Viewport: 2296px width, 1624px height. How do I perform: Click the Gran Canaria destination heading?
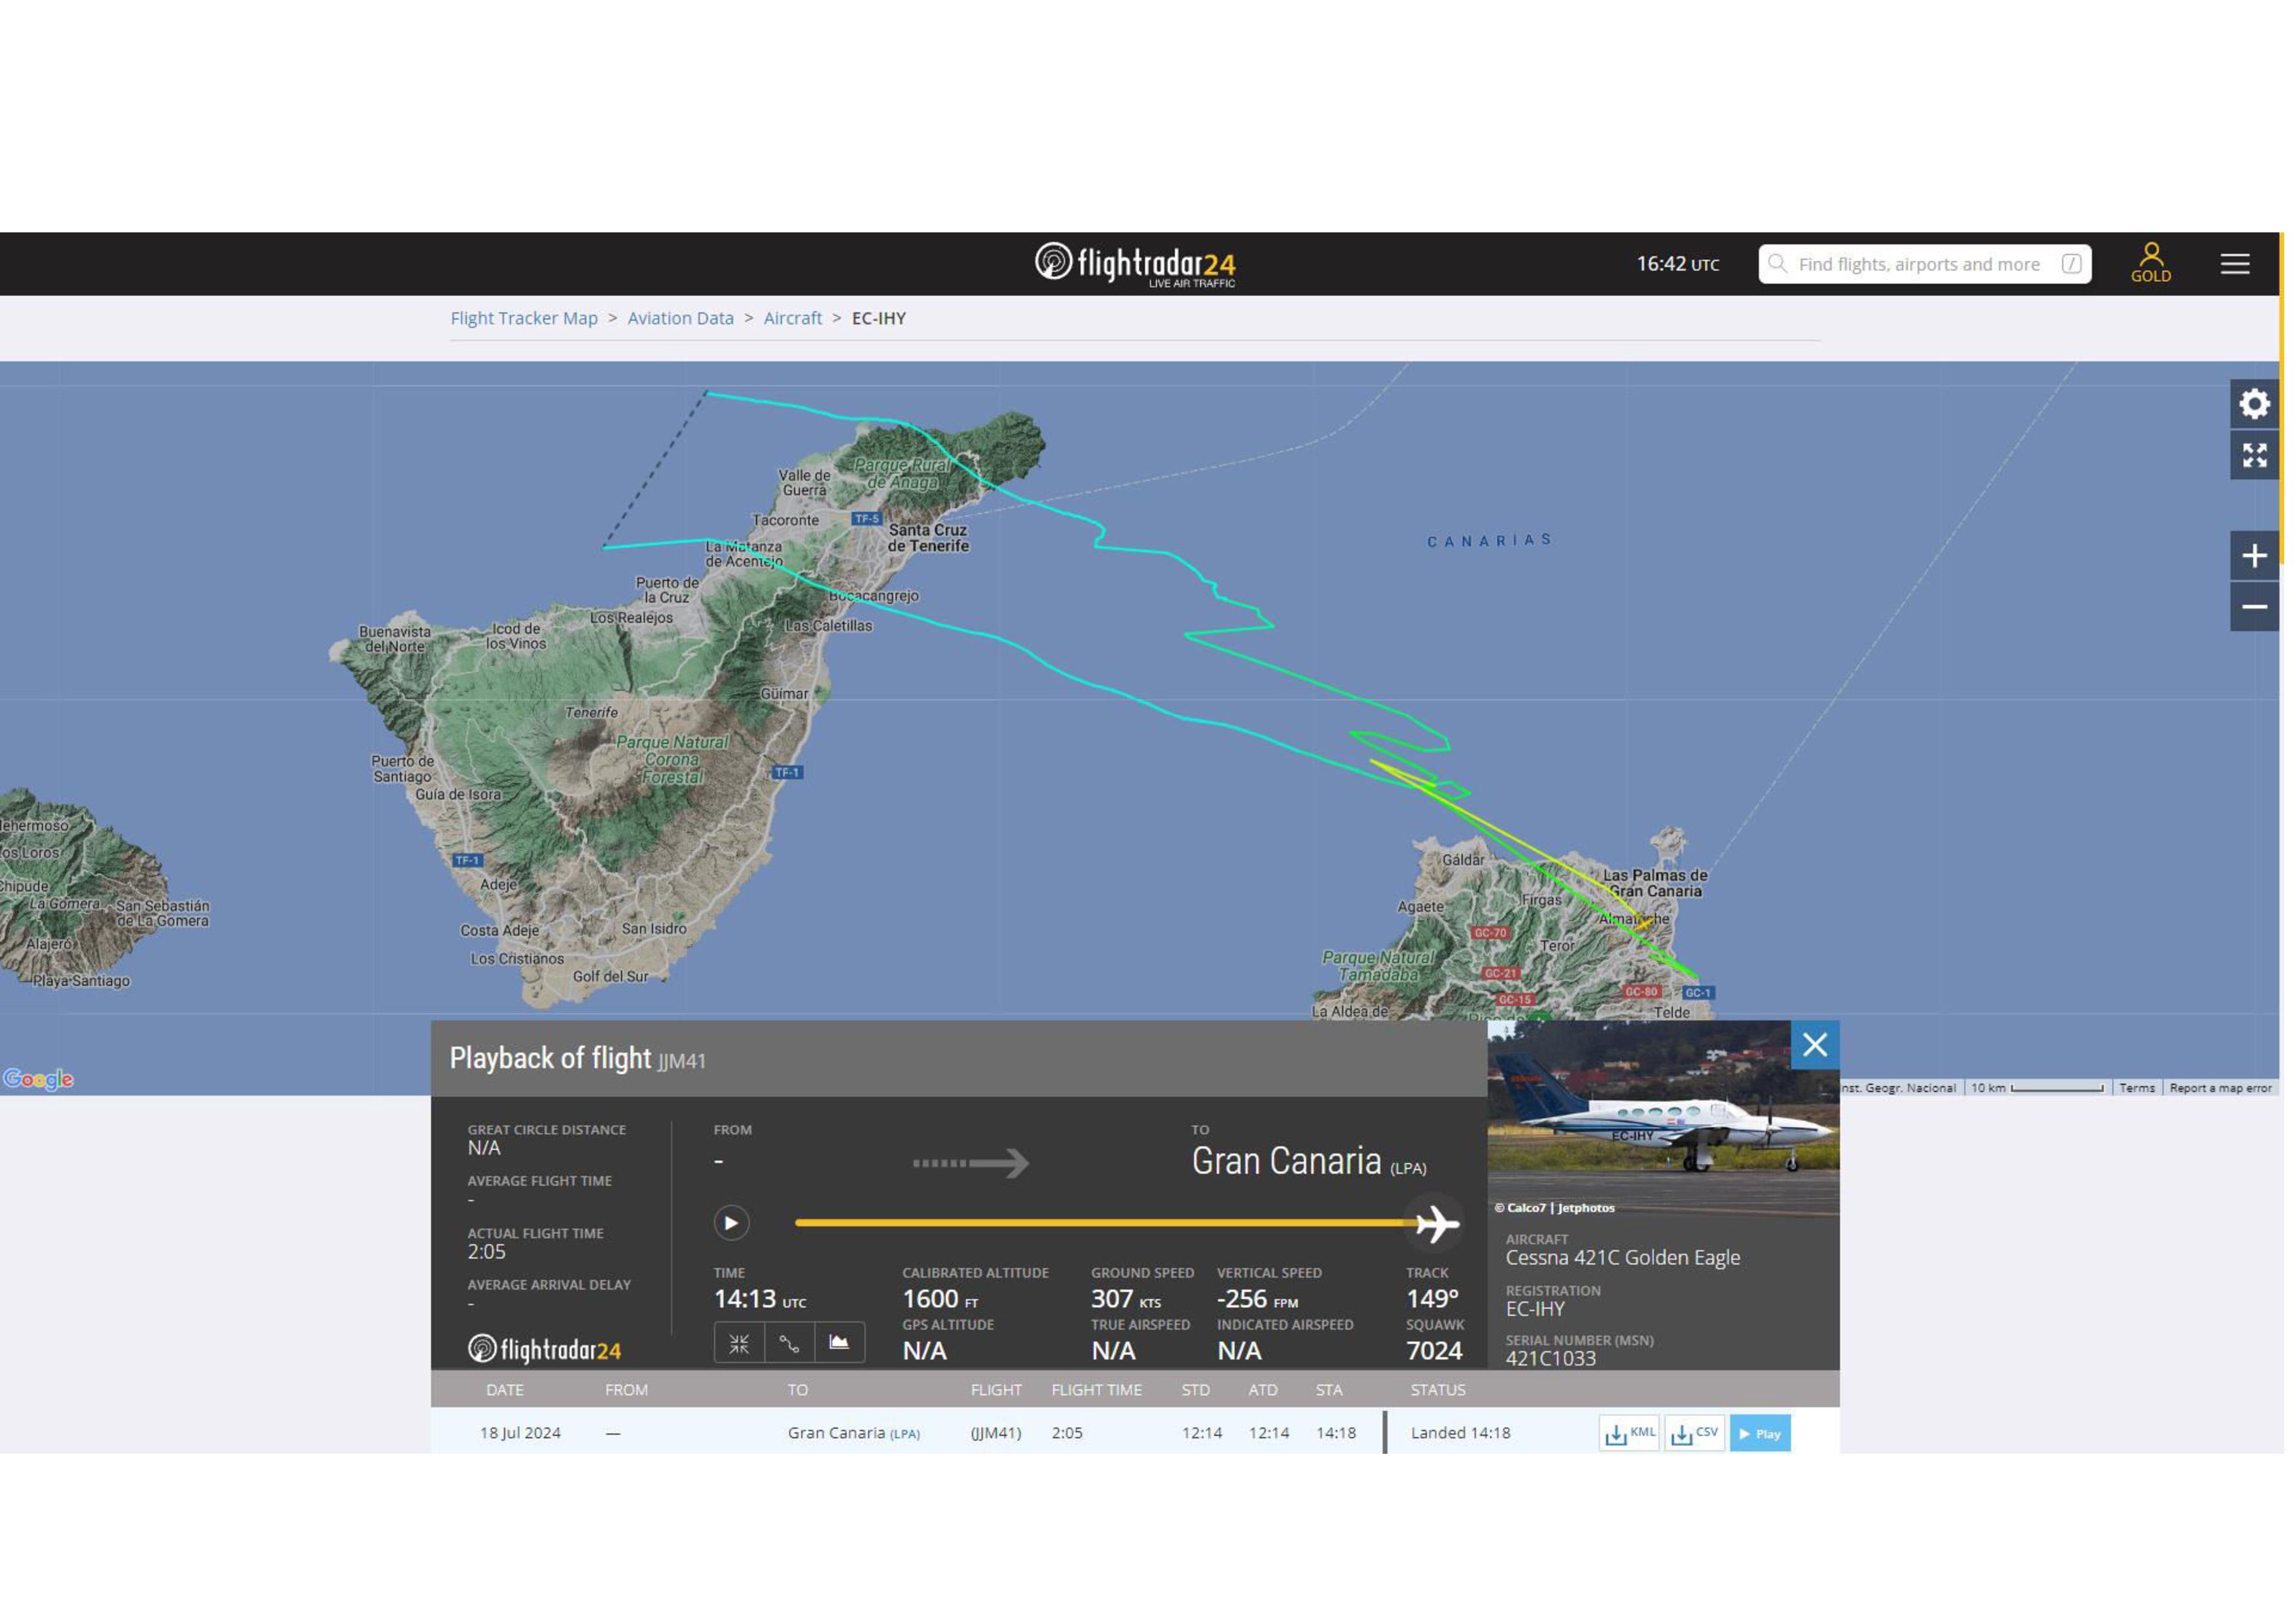1309,1162
